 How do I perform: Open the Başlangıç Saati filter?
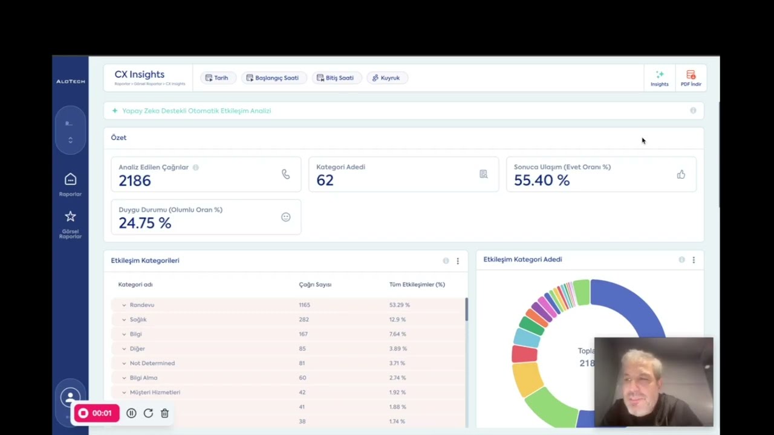point(274,78)
